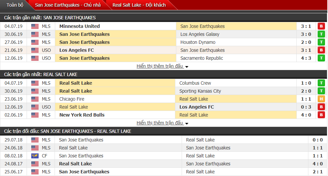328x176 pixels.
Task: Select Minnesota United team name
Action: coord(80,26)
